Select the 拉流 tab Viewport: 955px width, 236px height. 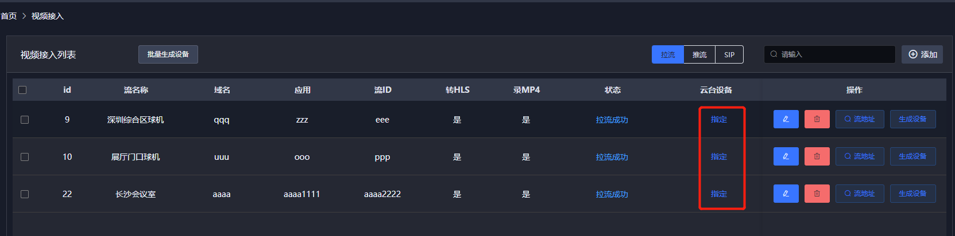tap(668, 54)
